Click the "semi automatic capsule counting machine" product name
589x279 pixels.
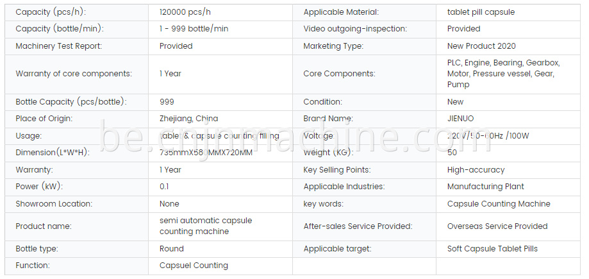click(x=206, y=226)
